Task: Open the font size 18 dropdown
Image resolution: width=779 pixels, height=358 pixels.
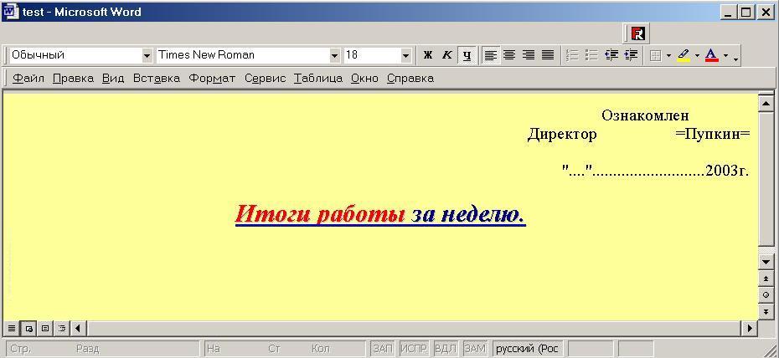Action: [x=406, y=55]
